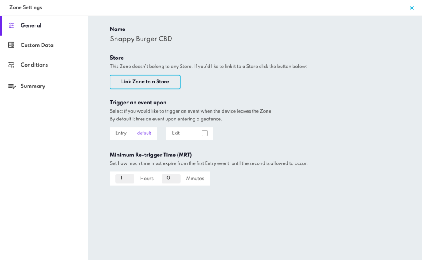Viewport: 422px width, 260px height.
Task: Click the Hours label in MRT
Action: [x=147, y=178]
